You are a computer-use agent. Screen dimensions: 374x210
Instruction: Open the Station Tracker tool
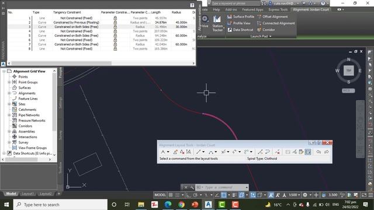pyautogui.click(x=217, y=23)
